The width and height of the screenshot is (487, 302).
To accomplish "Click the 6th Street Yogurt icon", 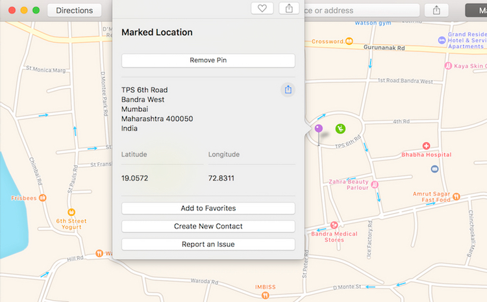I will 71,212.
